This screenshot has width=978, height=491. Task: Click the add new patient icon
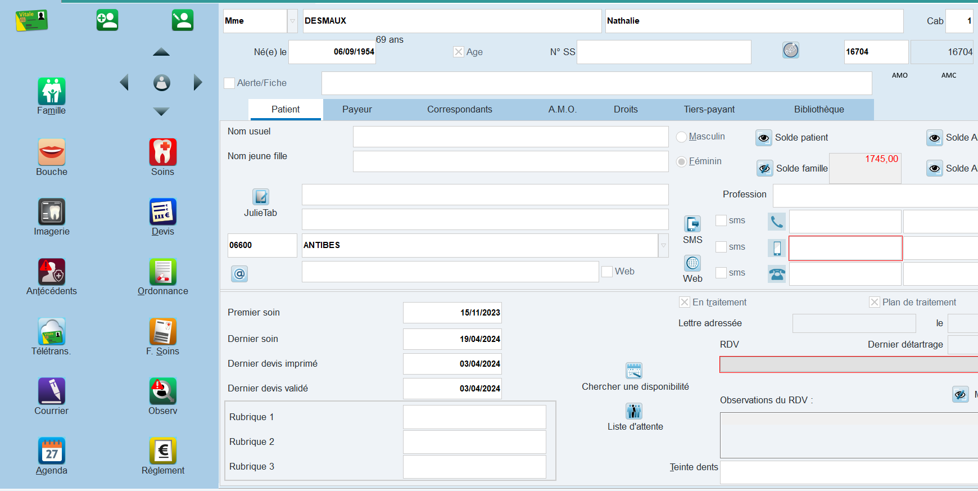point(107,20)
